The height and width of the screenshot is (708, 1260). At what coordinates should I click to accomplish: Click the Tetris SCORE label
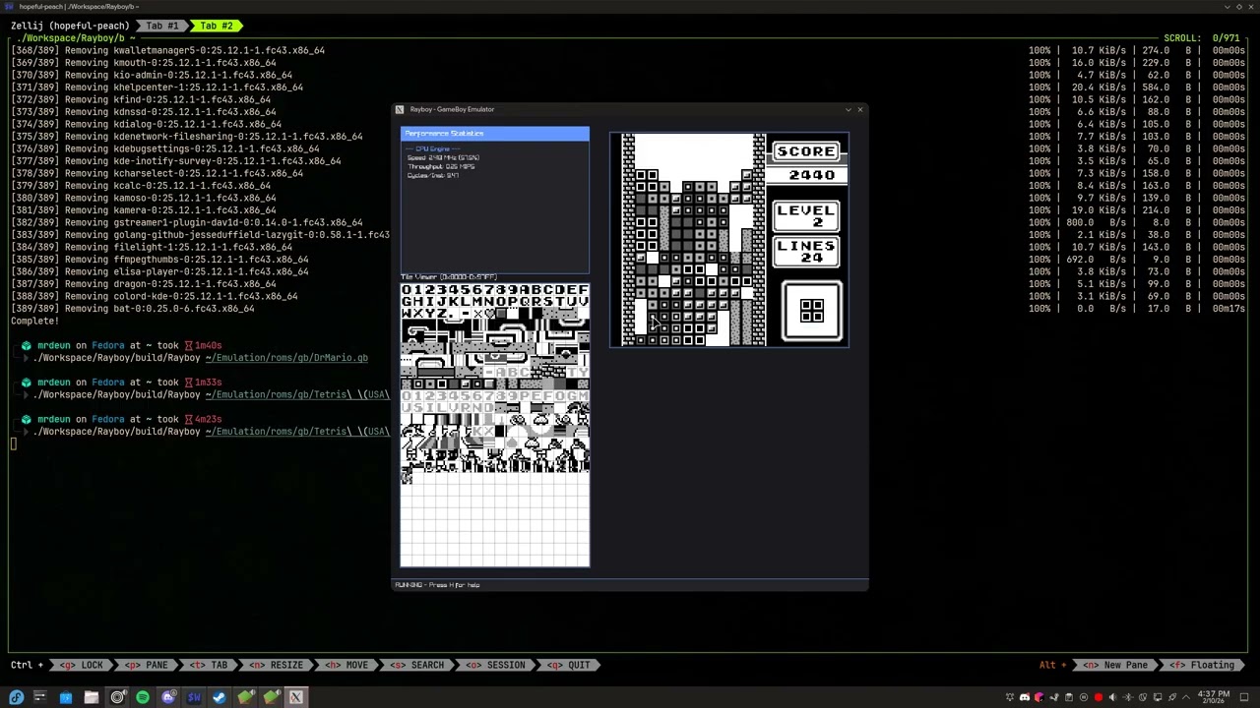click(x=806, y=151)
